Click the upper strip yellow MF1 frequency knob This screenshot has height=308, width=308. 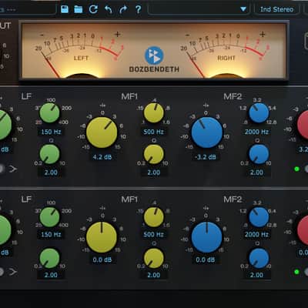pos(154,113)
